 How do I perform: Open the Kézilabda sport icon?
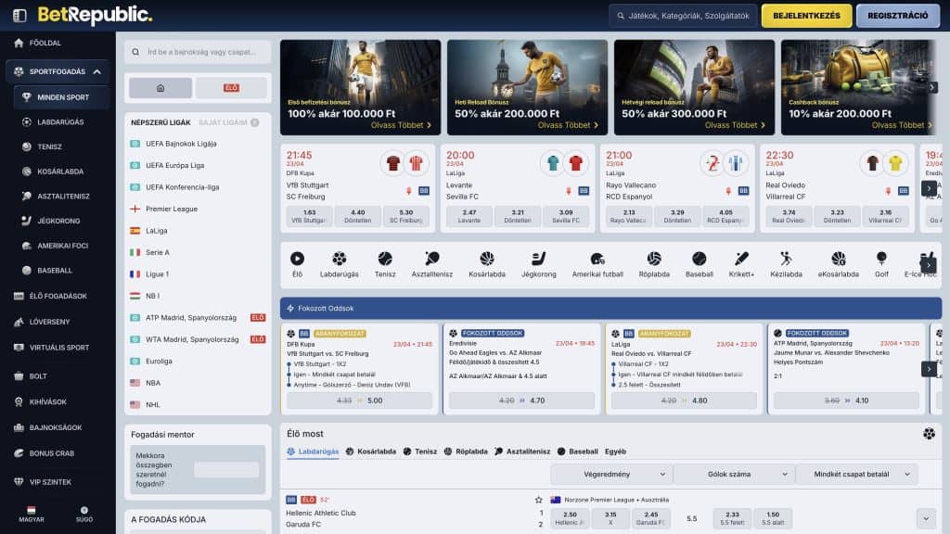point(786,260)
